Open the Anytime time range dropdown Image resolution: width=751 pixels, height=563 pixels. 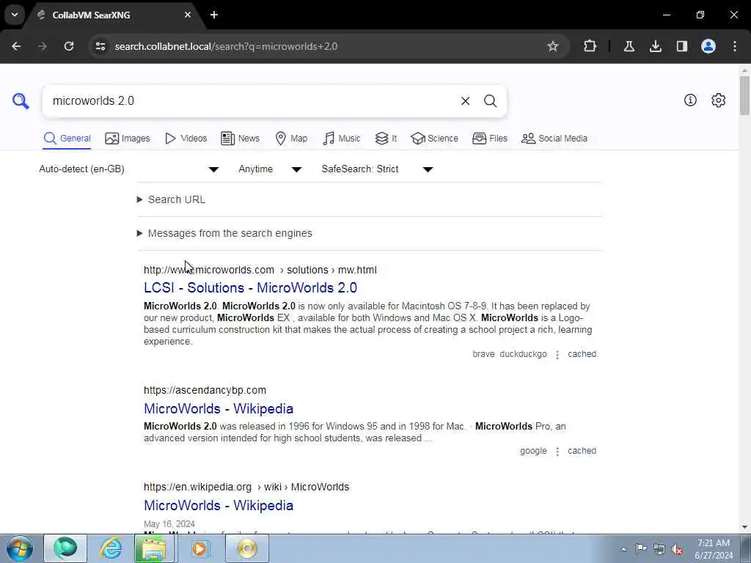[270, 169]
